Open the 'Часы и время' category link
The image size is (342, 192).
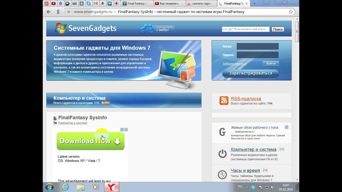(x=245, y=170)
